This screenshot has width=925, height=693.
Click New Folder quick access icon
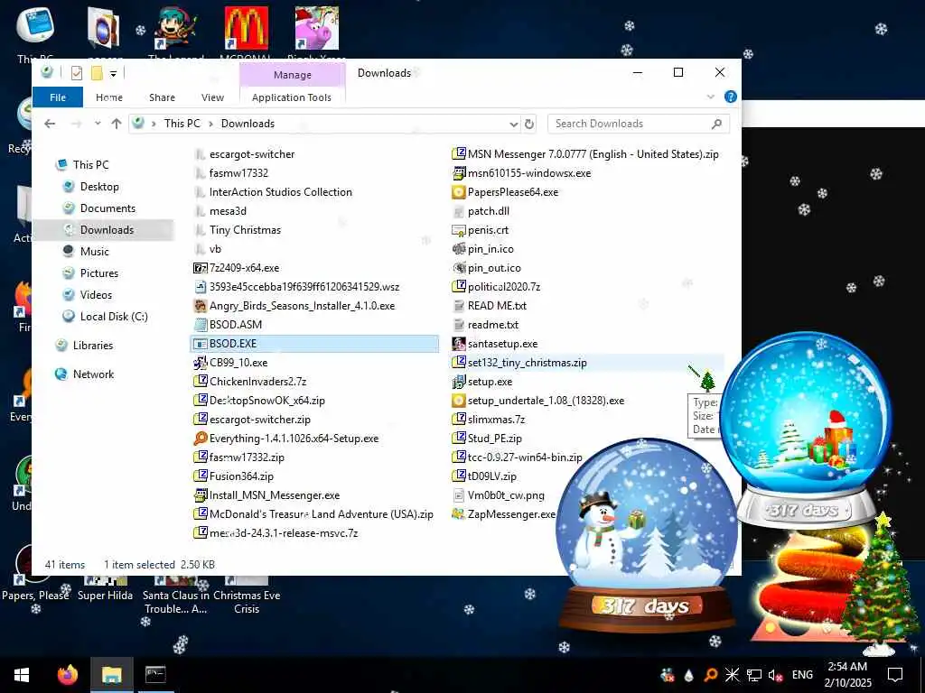[97, 73]
